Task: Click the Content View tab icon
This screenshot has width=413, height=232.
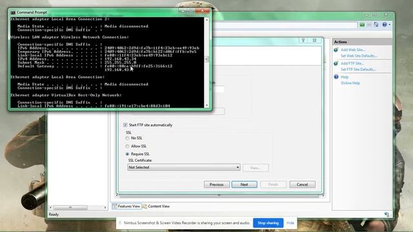Action: 145,206
